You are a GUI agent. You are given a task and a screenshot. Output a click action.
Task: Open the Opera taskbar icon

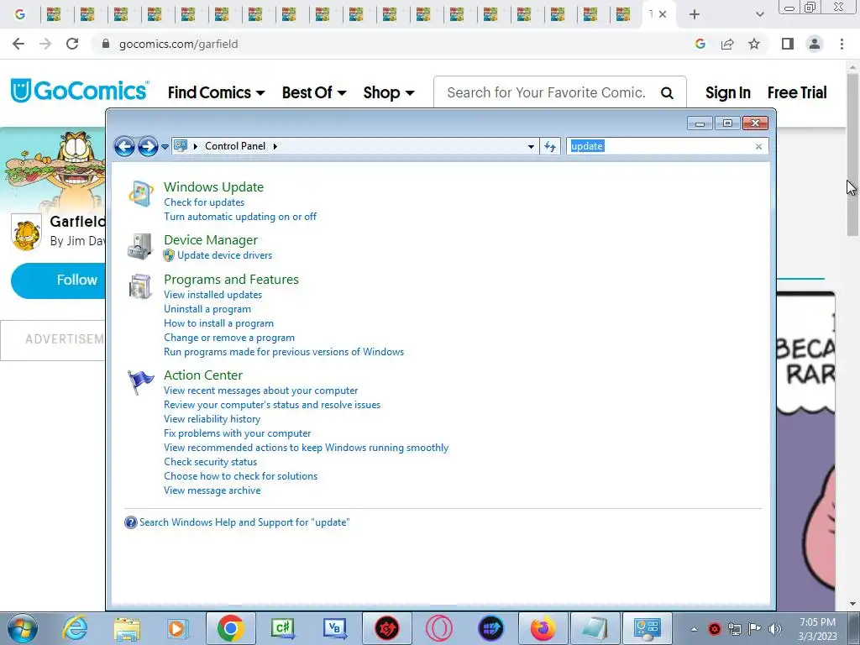(439, 628)
